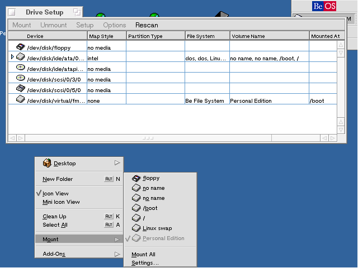Click the ATAPI CD drive icon
The height and width of the screenshot is (268, 358).
pos(20,67)
